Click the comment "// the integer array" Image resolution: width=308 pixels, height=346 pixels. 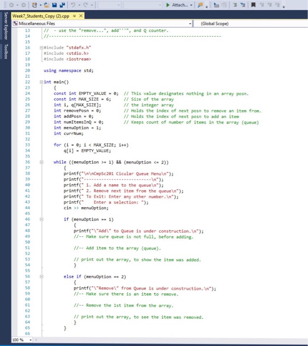[x=149, y=105]
